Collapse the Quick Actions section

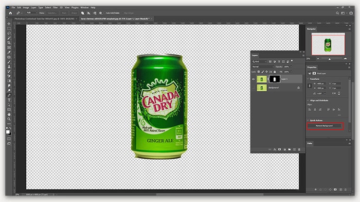[307, 120]
